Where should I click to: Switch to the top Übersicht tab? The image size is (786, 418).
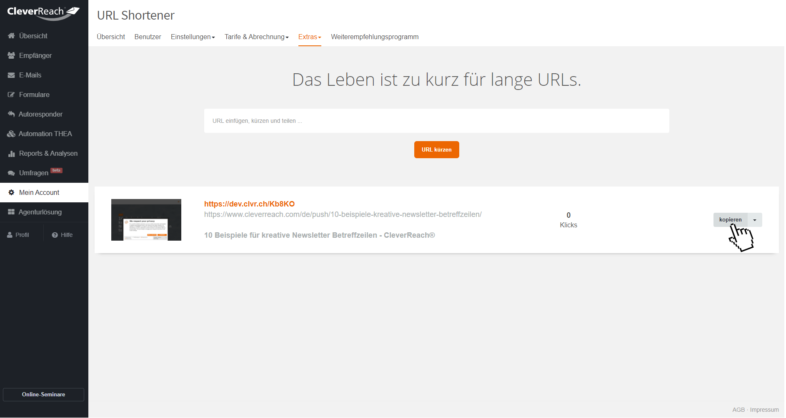(x=111, y=37)
